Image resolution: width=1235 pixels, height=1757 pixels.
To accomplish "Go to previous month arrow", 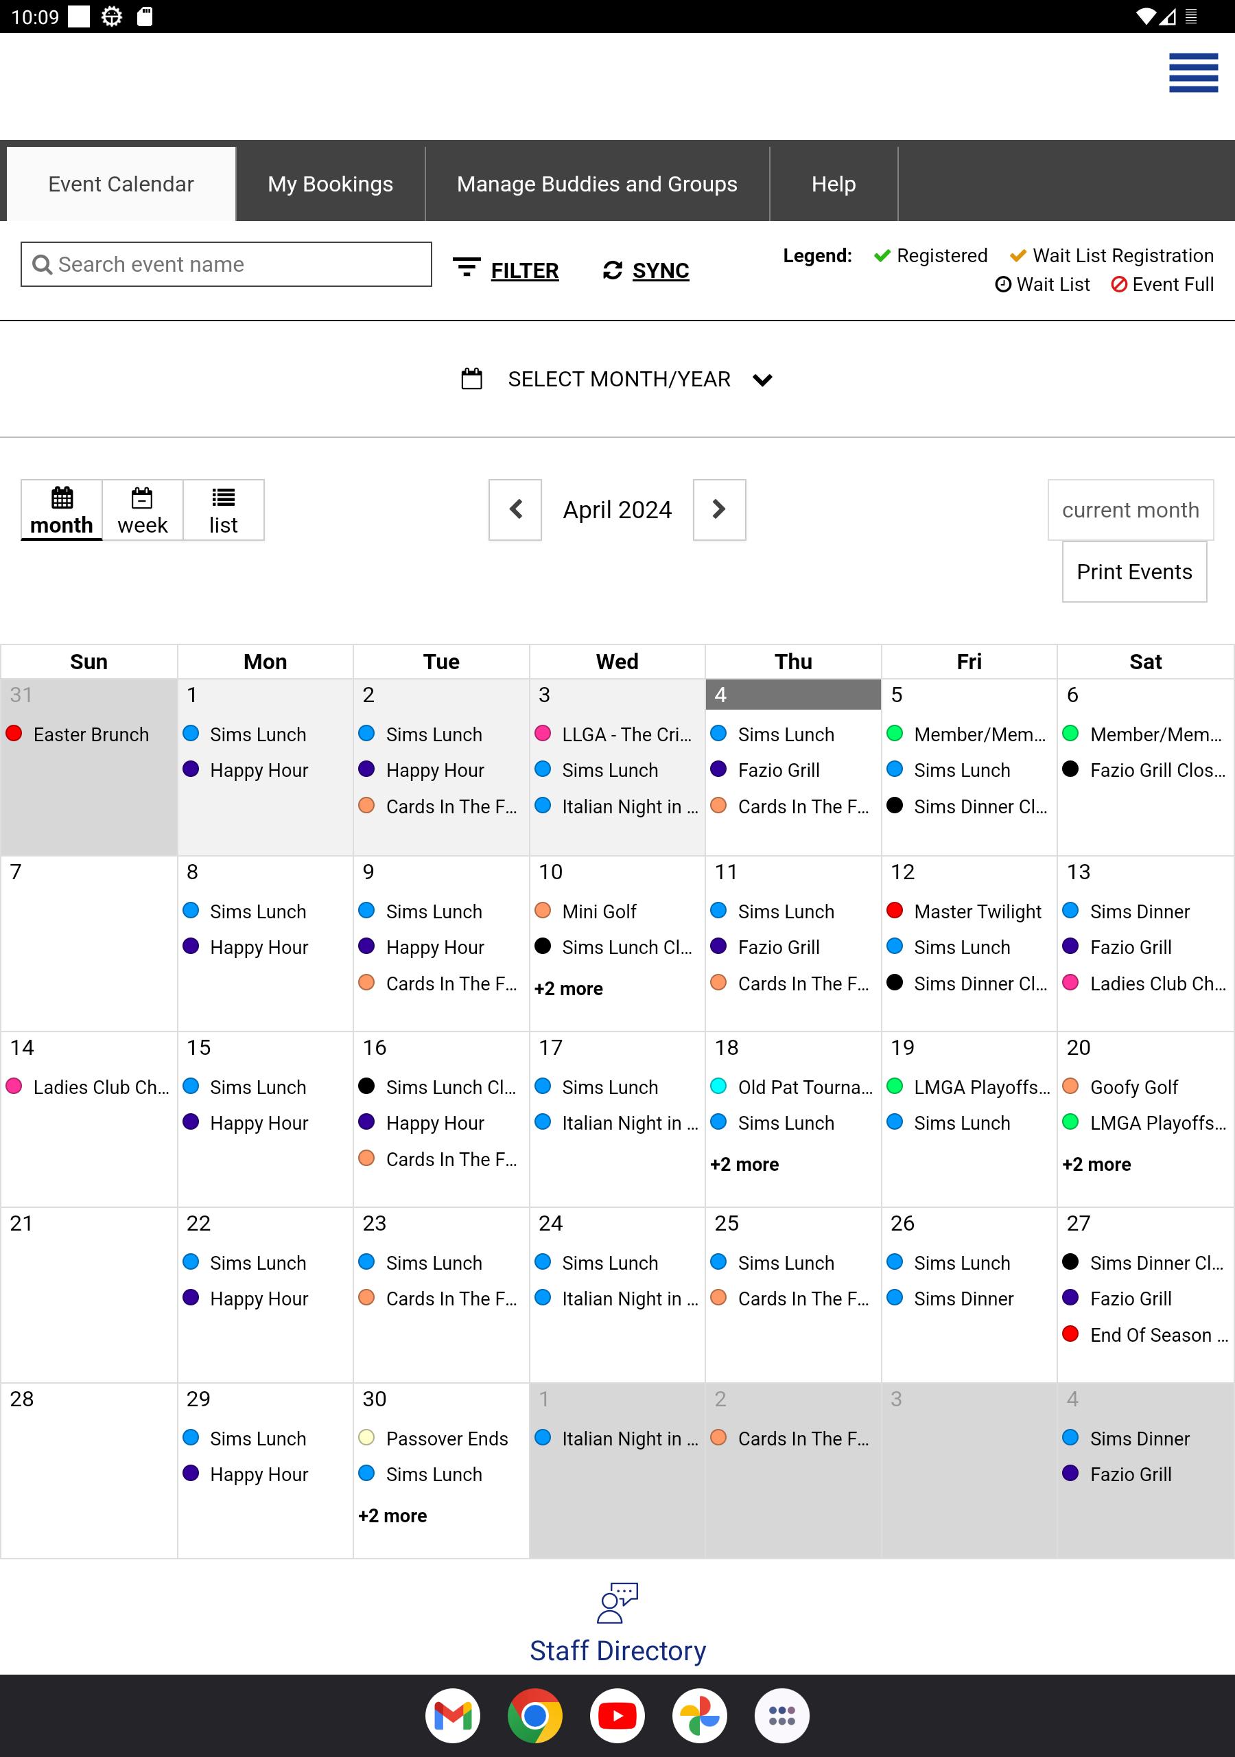I will point(515,510).
